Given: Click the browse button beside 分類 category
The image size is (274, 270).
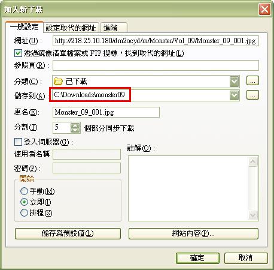Looking at the screenshot, I should 252,80.
